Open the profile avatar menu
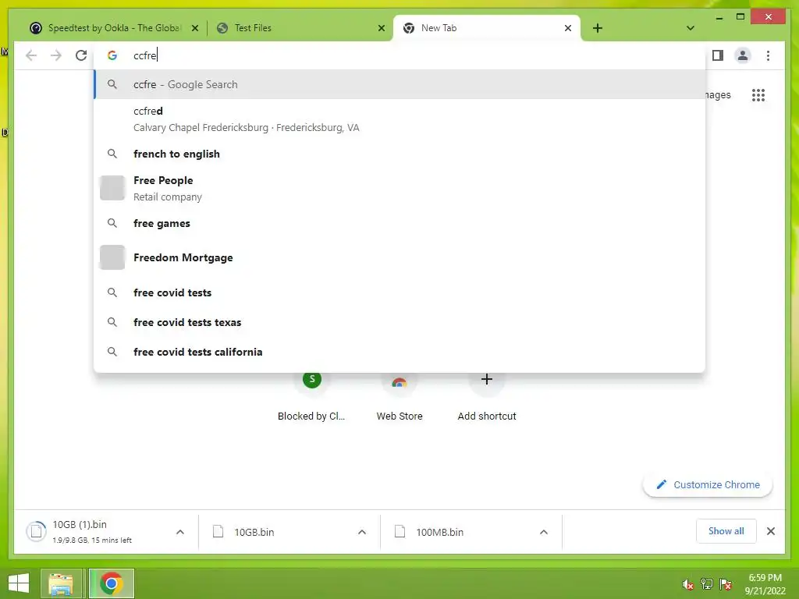The image size is (799, 599). (x=743, y=55)
